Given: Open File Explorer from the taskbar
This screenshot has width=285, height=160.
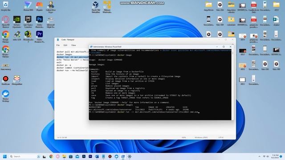Looking at the screenshot, I should 64,156.
